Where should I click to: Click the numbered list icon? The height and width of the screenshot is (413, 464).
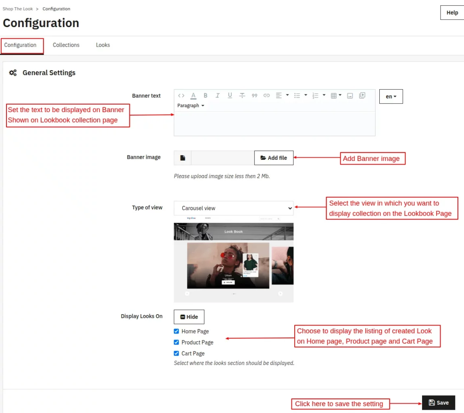point(316,95)
